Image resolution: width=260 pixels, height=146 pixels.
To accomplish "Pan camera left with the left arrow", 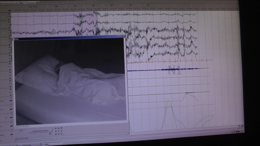I will click(x=56, y=131).
